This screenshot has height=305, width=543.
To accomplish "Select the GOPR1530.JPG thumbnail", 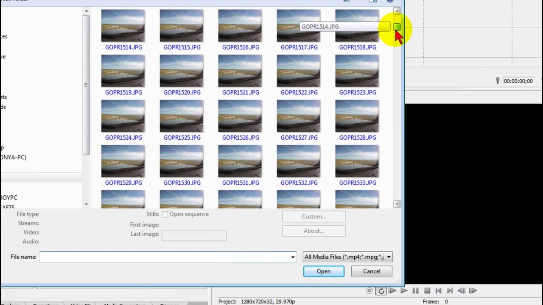I will [x=182, y=161].
